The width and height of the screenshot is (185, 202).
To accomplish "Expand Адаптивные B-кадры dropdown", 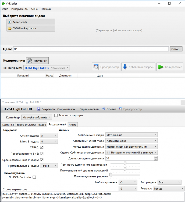I will (131, 135).
